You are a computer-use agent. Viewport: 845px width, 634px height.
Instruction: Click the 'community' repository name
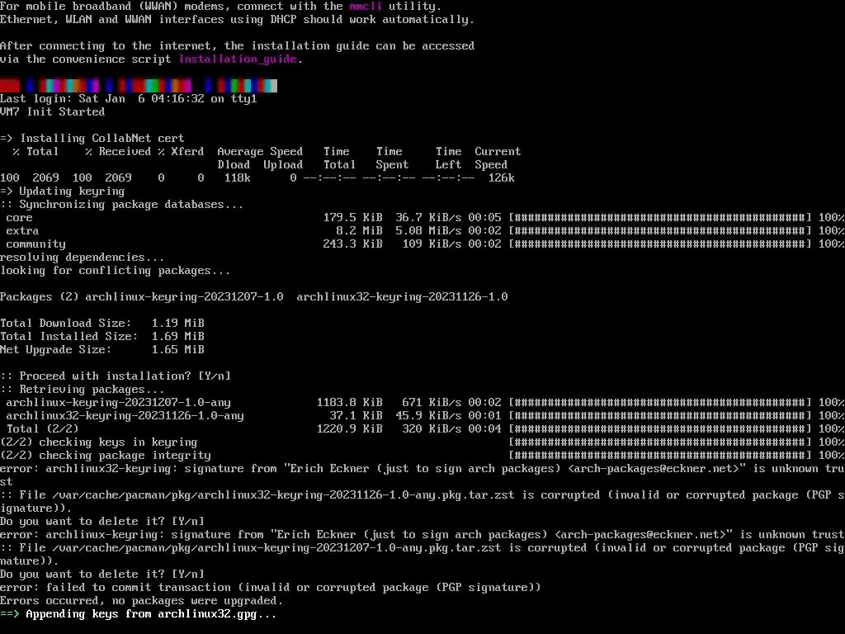point(35,244)
